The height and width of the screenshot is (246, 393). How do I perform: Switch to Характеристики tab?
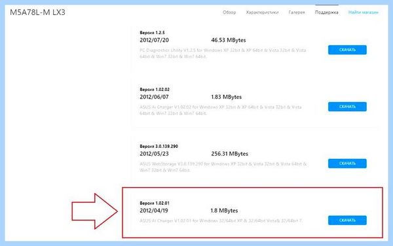tap(262, 12)
